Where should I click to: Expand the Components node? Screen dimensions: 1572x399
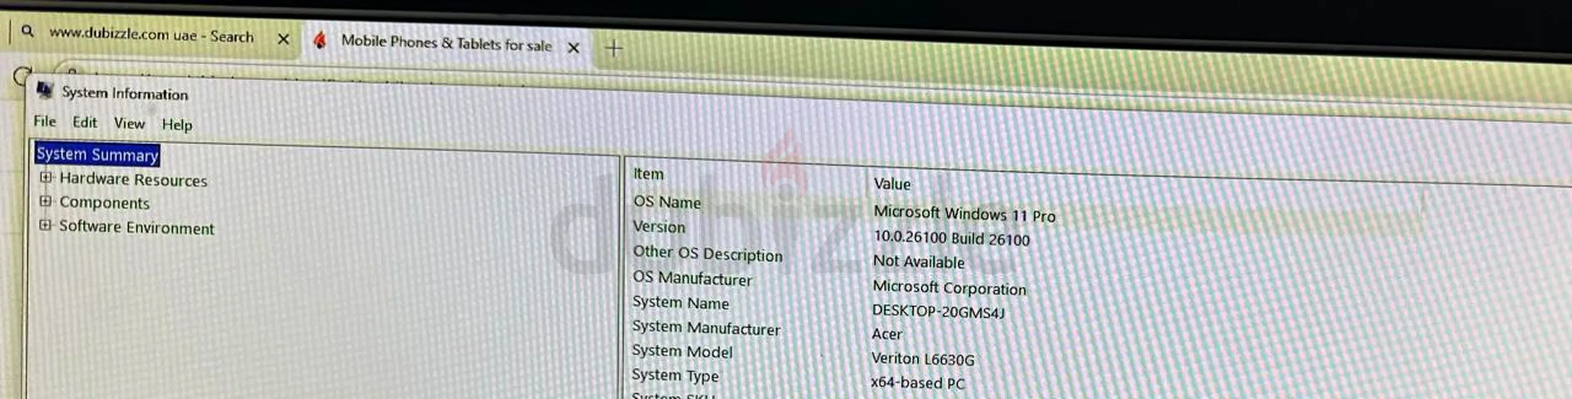point(45,200)
